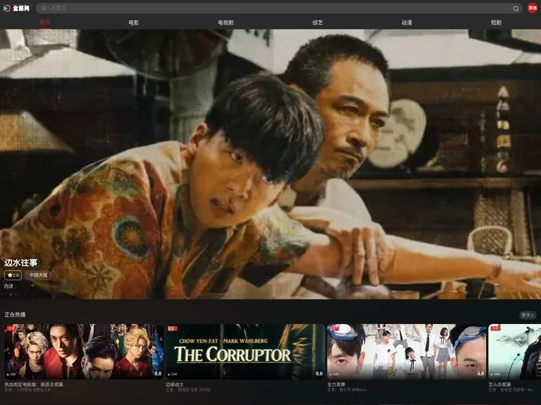The height and width of the screenshot is (405, 541).
Task: Click the hero banner image of 边水往事
Action: [270, 164]
